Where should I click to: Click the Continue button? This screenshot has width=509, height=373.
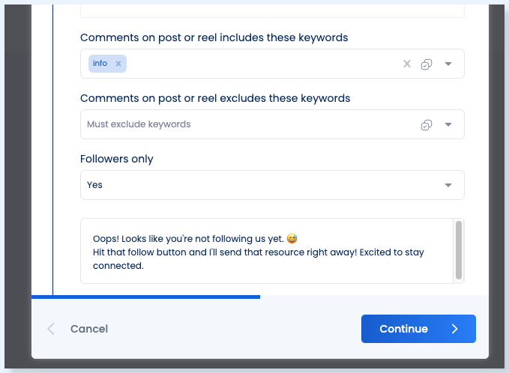418,329
